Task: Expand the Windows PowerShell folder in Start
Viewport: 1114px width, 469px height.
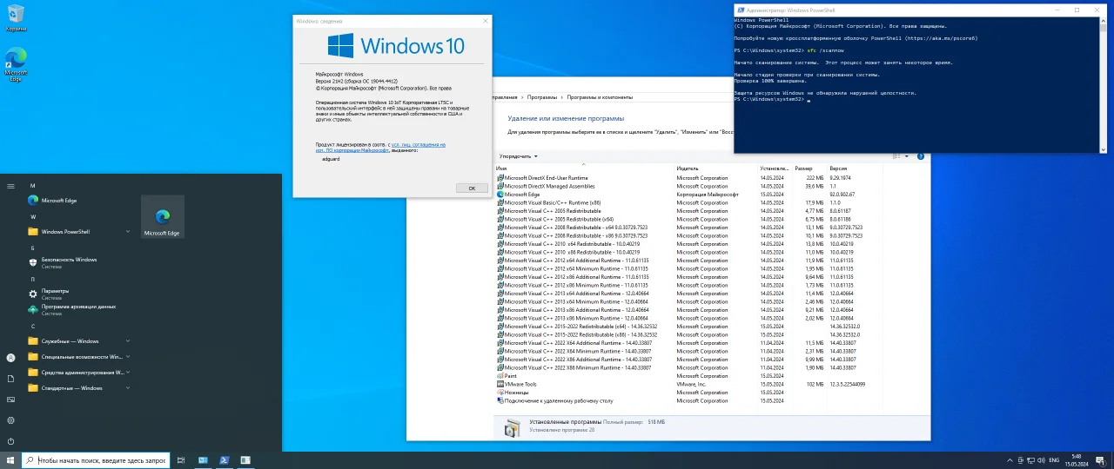Action: [79, 232]
